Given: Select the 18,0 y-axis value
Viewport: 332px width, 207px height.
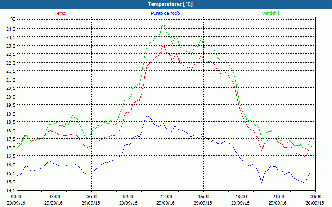Looking at the screenshot, I should pyautogui.click(x=10, y=130).
